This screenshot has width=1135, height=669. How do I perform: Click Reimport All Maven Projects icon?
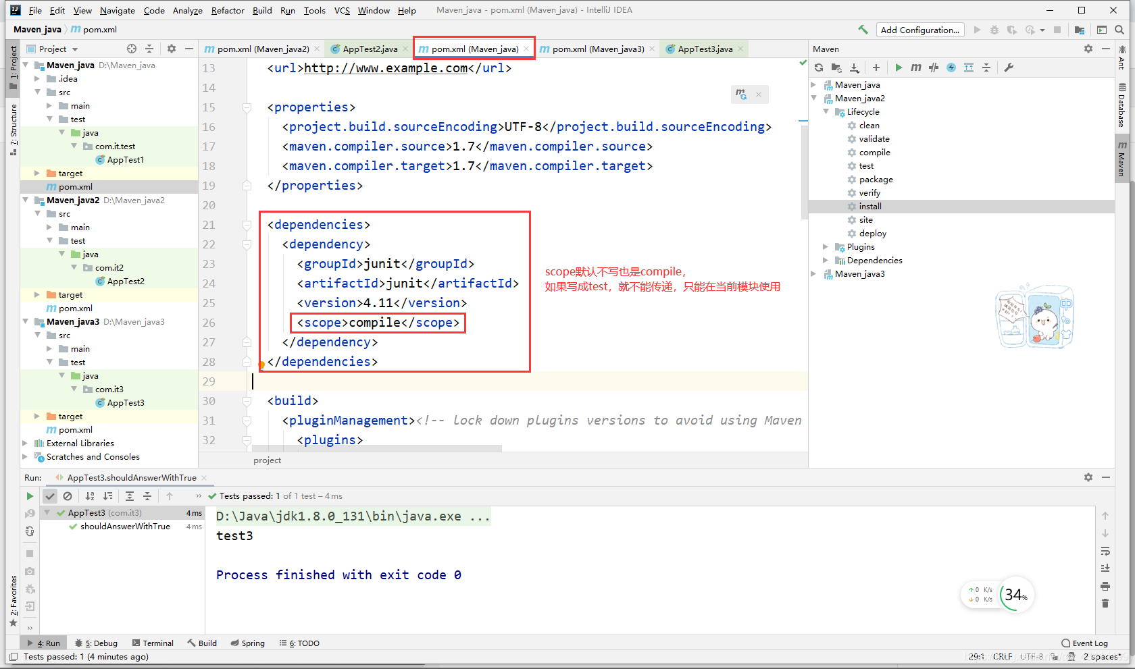[x=819, y=68]
